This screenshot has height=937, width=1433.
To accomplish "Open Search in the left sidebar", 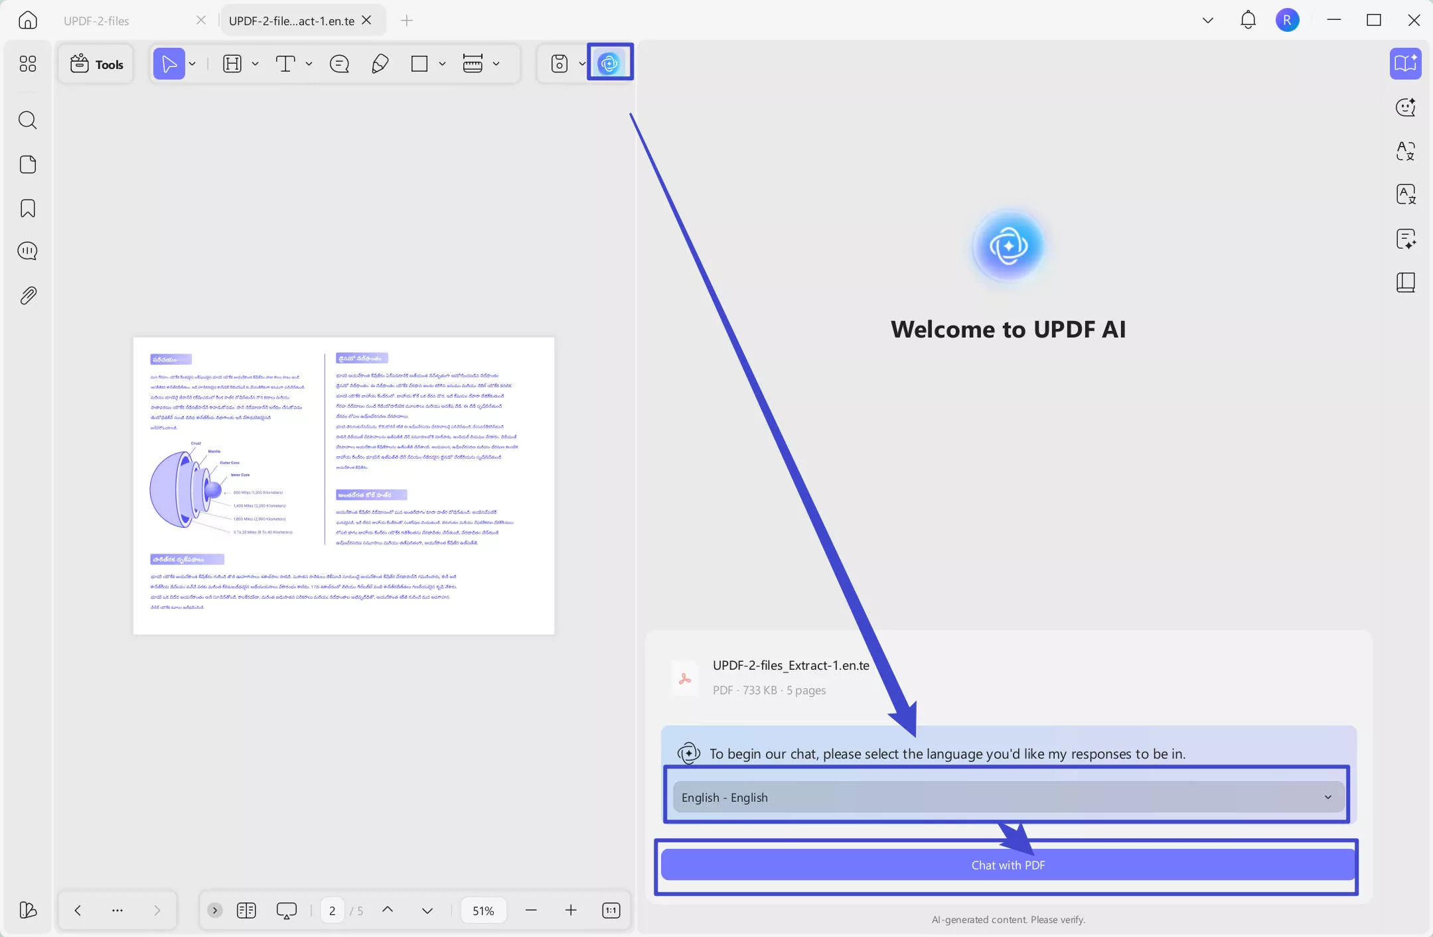I will (28, 120).
